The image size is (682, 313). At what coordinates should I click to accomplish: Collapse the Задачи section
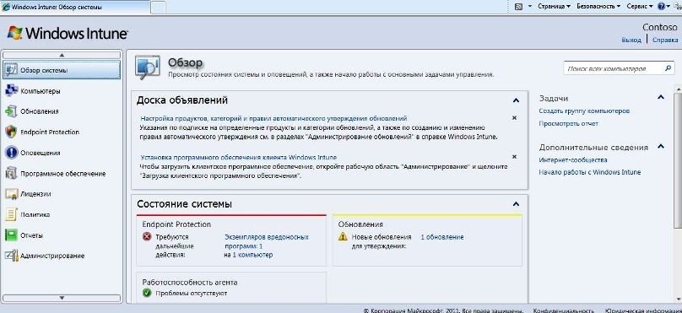[661, 97]
